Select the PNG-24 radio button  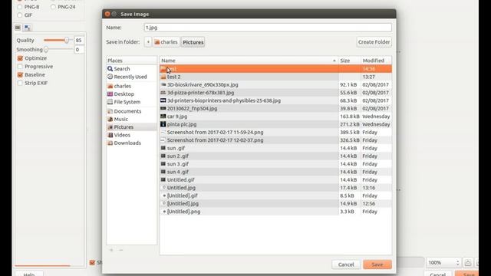click(x=53, y=7)
